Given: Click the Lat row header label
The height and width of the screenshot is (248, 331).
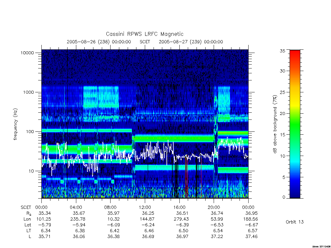Looking at the screenshot, I should [28, 225].
